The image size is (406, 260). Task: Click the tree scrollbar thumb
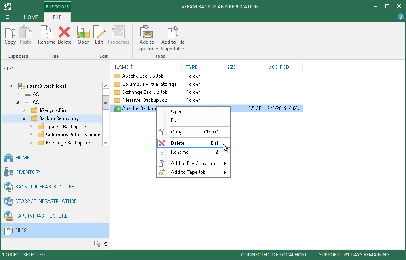tap(106, 102)
